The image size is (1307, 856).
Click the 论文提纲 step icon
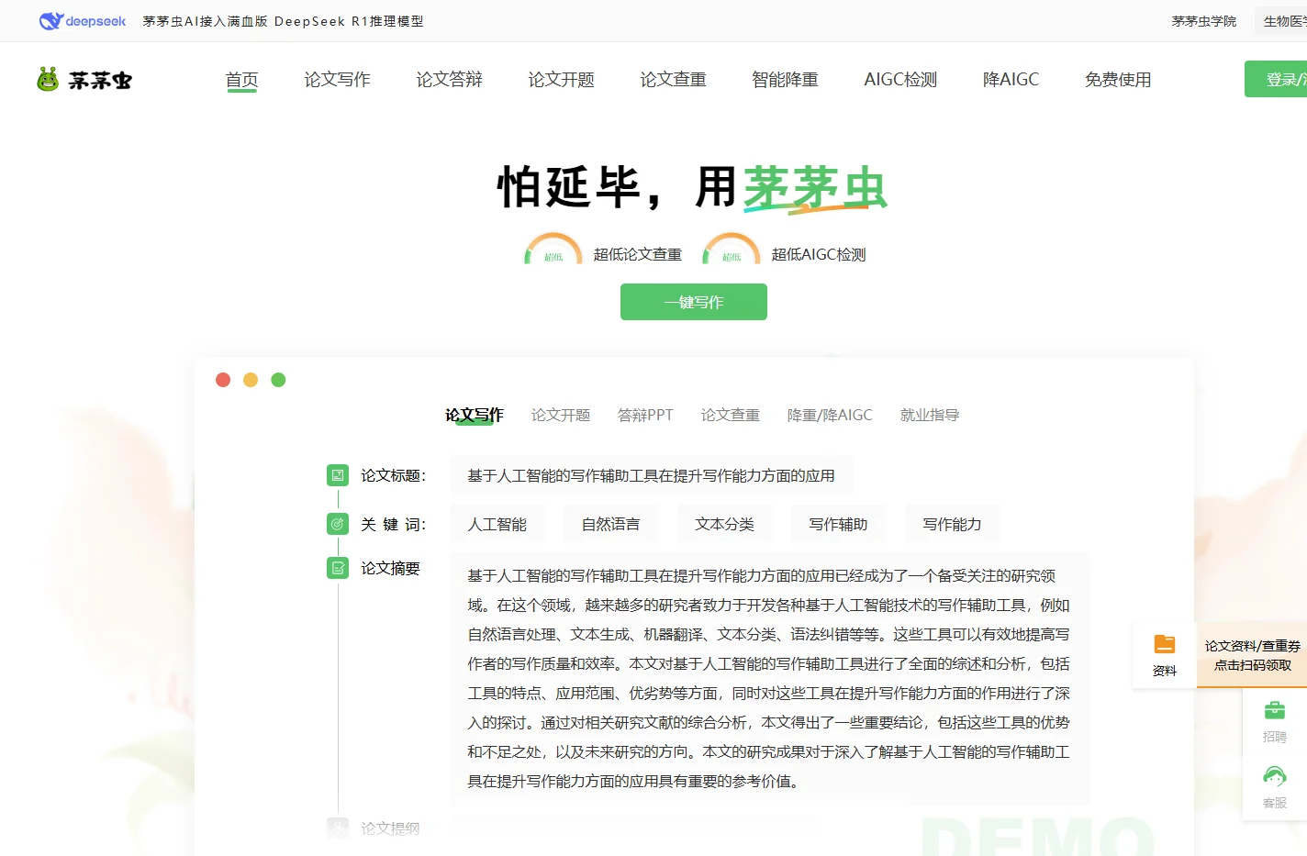(x=338, y=828)
